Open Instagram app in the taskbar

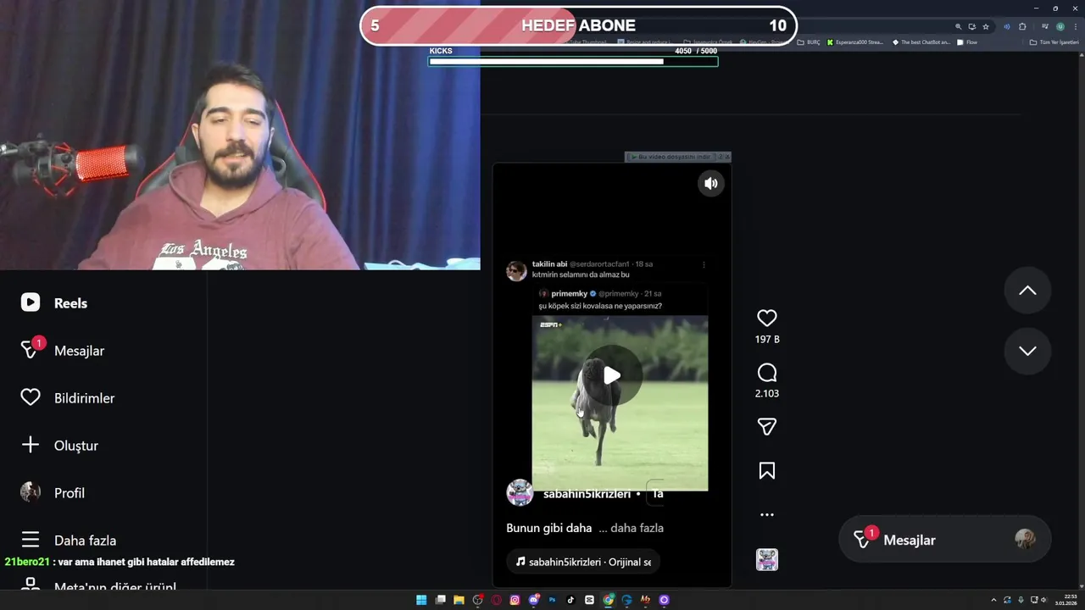click(x=515, y=600)
